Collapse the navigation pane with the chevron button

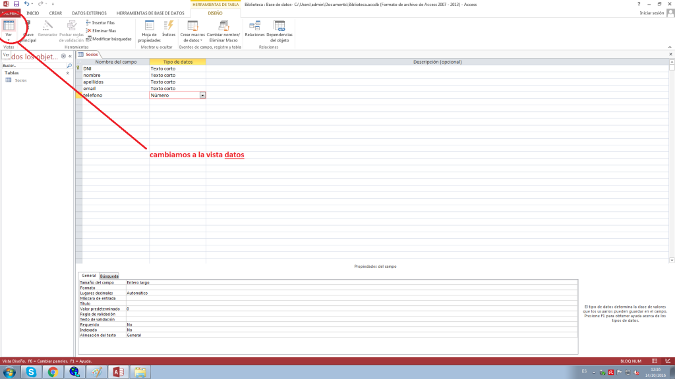[70, 57]
